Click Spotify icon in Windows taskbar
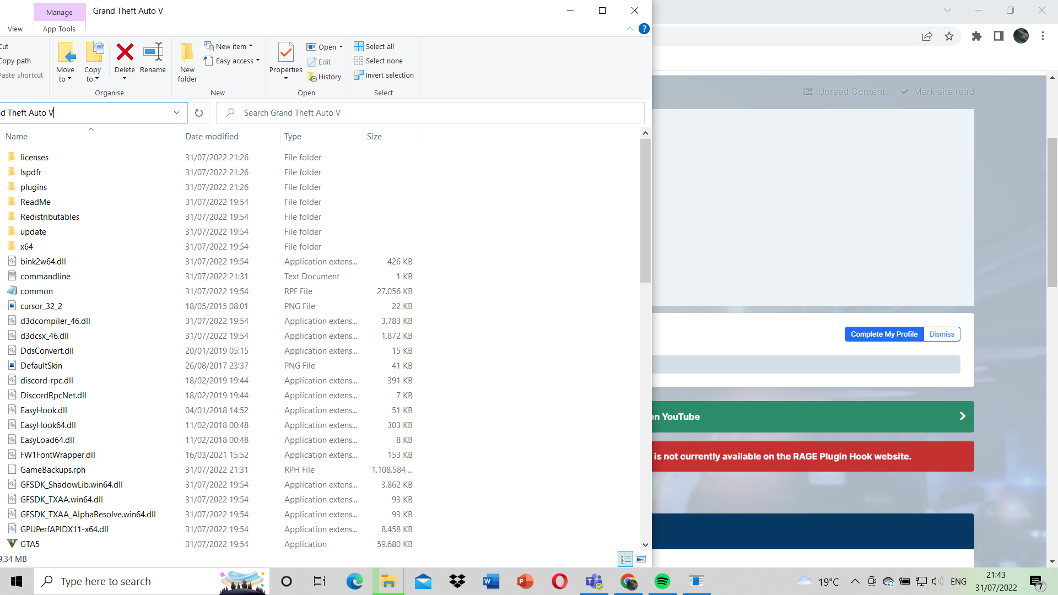The image size is (1058, 595). tap(662, 581)
